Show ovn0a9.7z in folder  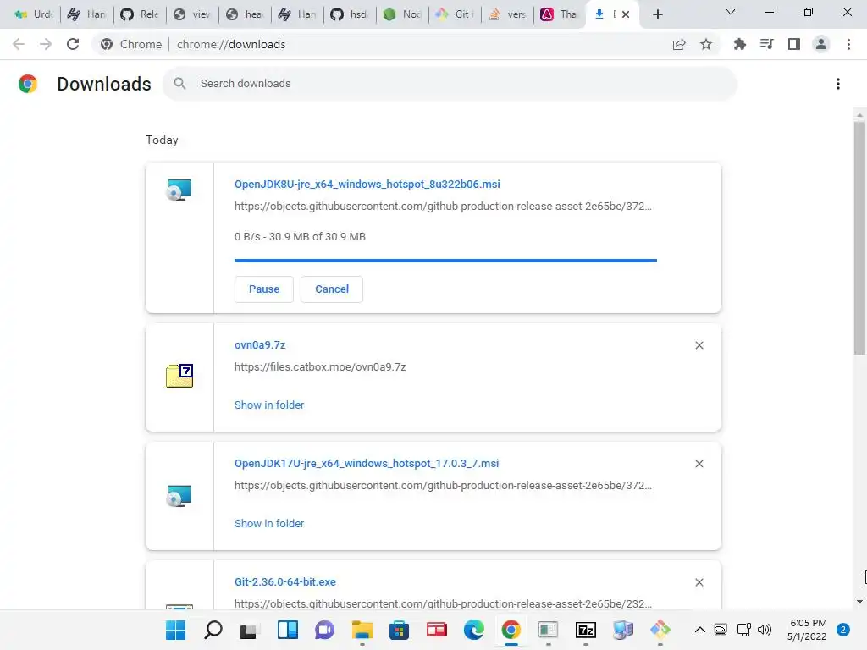(x=268, y=405)
